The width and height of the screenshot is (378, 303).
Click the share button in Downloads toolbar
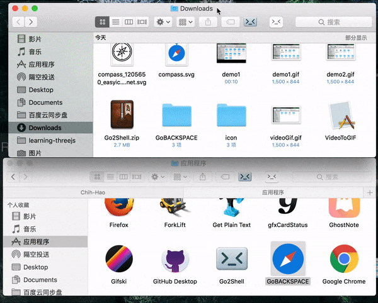pos(208,22)
